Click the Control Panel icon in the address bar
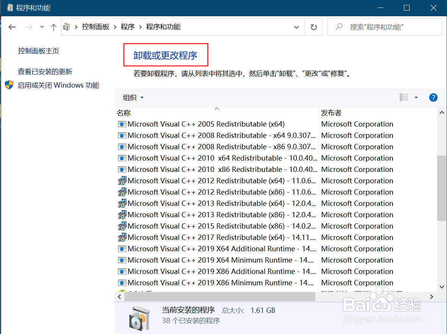This screenshot has height=334, width=447. (67, 27)
